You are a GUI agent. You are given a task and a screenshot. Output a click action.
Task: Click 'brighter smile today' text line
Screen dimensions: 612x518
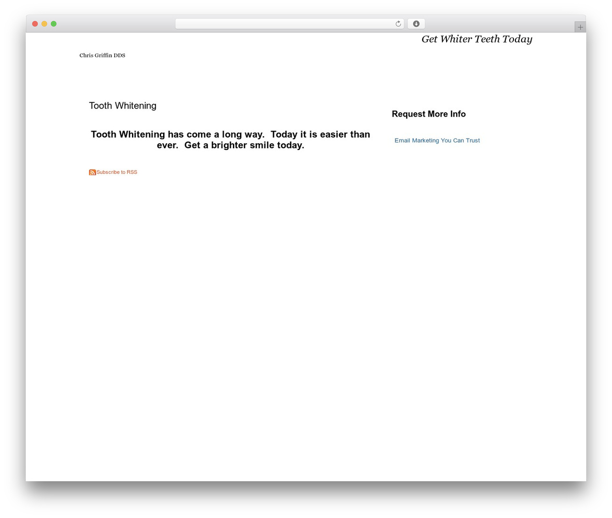(257, 145)
